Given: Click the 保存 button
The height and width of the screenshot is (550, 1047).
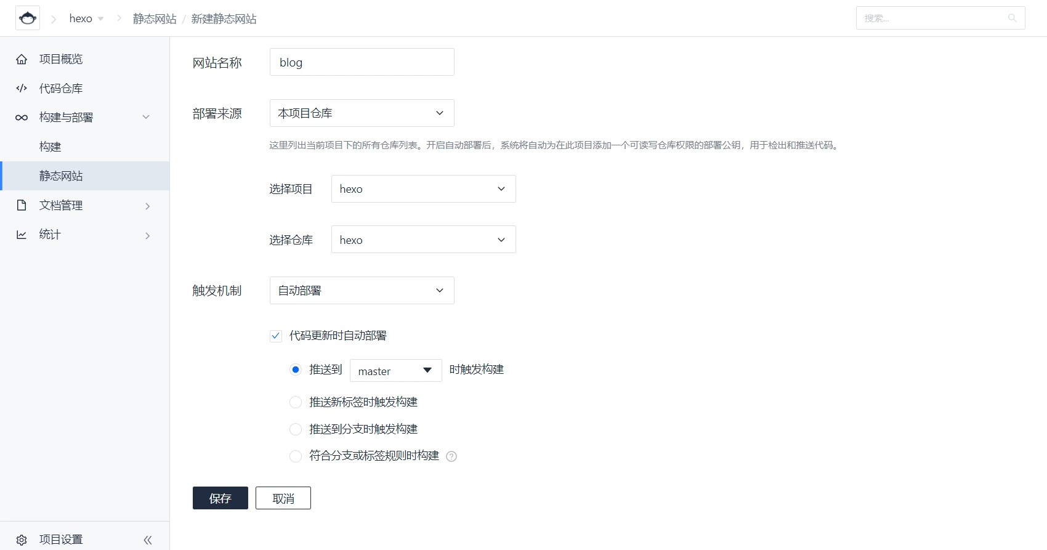Looking at the screenshot, I should (x=220, y=498).
